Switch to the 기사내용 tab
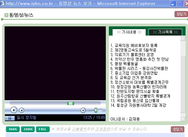Image resolution: width=188 pixels, height=137 pixels. [x=127, y=32]
